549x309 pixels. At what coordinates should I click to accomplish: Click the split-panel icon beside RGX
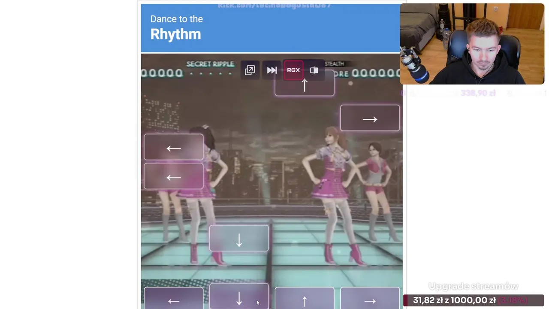point(314,70)
